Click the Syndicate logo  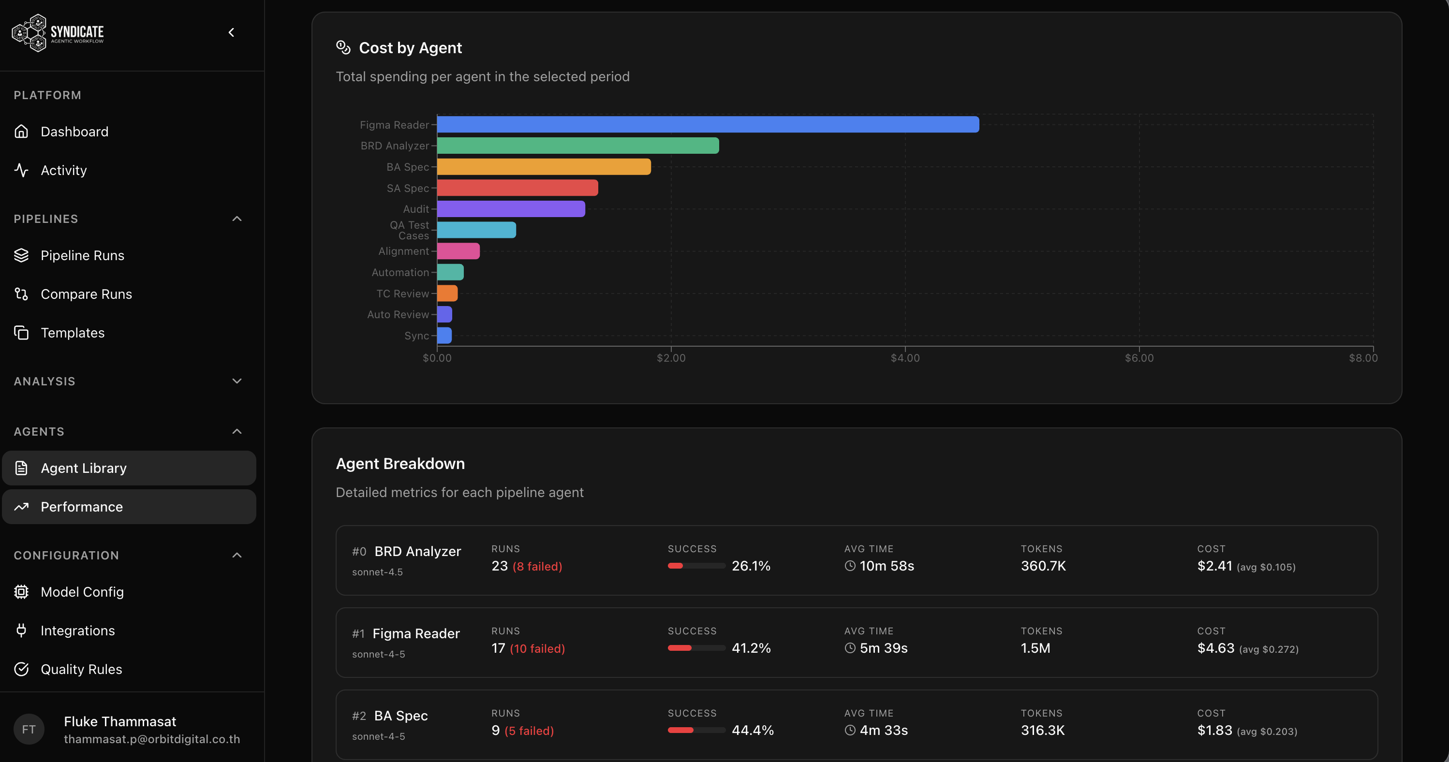(58, 32)
